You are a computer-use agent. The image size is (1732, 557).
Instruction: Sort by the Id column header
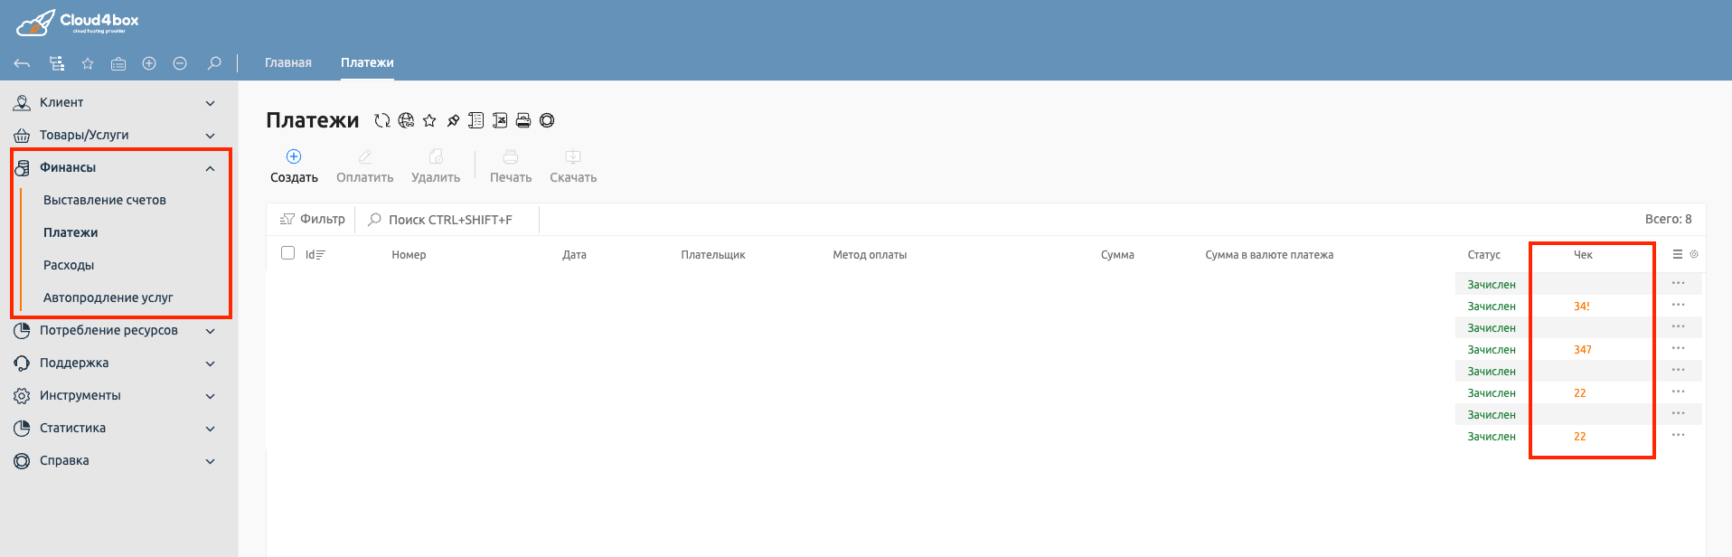315,255
